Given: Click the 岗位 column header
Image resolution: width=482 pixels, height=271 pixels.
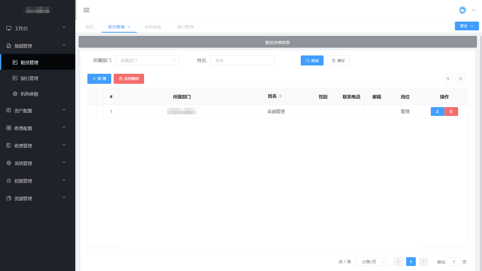Looking at the screenshot, I should tap(405, 97).
